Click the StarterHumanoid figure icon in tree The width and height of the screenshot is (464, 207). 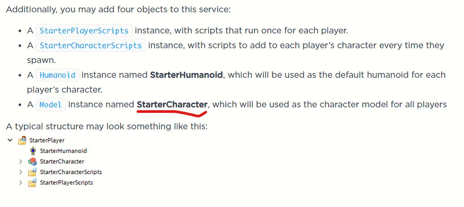click(33, 151)
